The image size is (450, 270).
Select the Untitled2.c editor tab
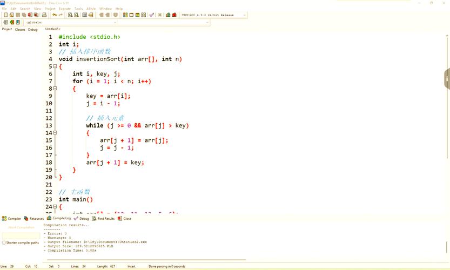coord(53,29)
